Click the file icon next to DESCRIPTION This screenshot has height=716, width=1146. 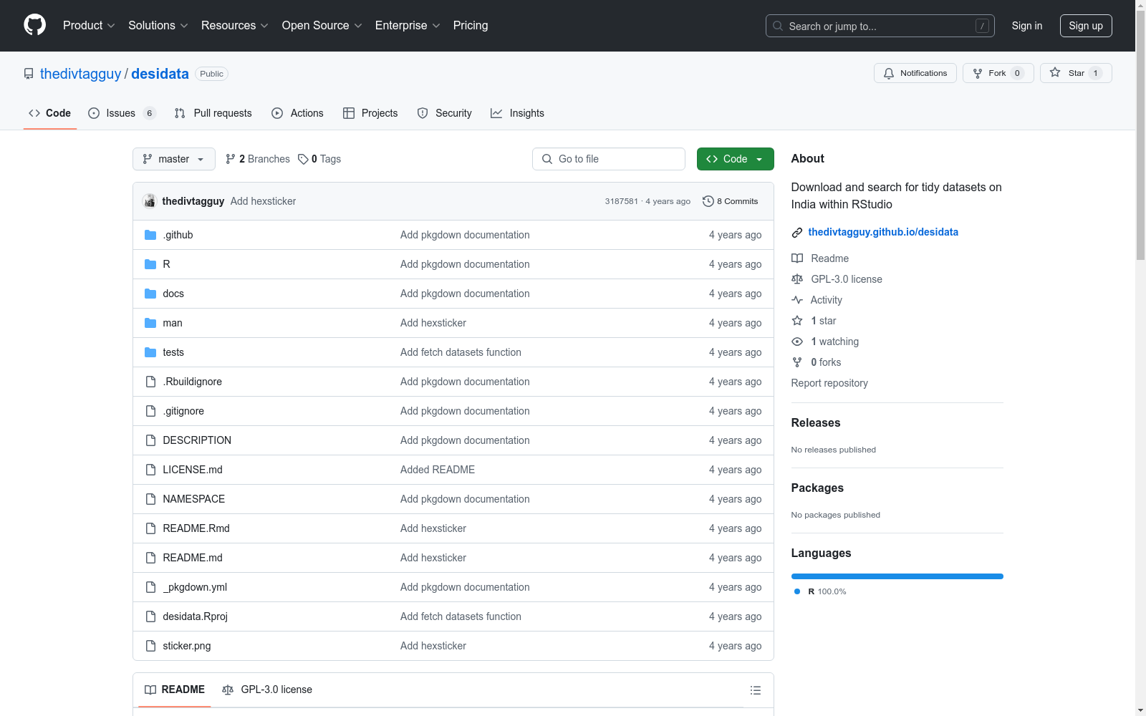point(150,440)
